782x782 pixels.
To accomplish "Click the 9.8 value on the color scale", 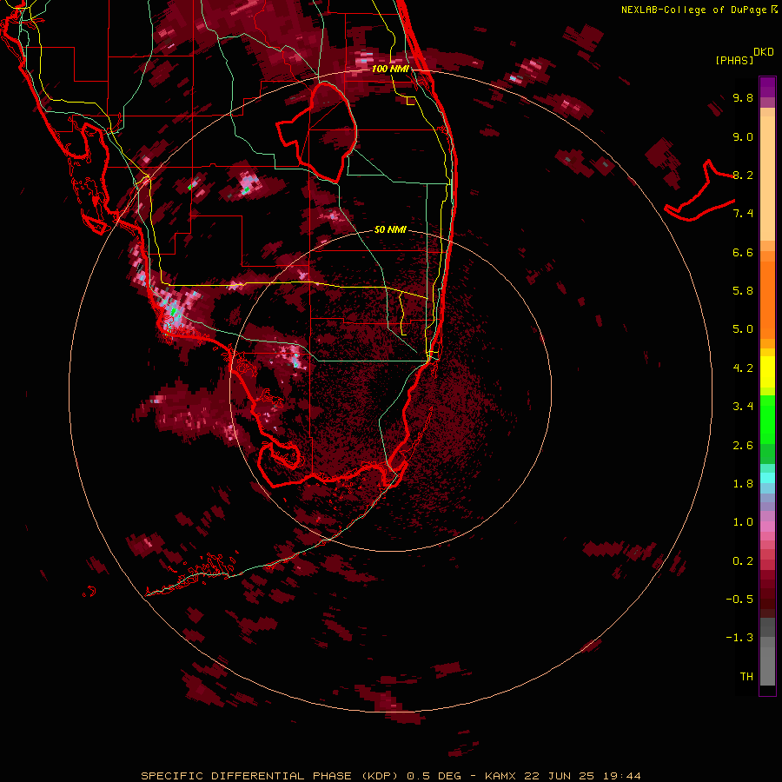I will tap(743, 97).
